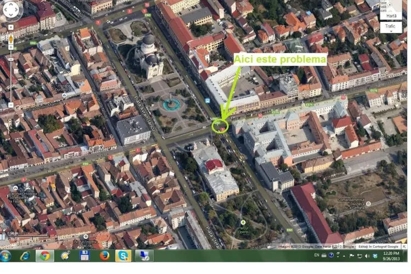Image resolution: width=411 pixels, height=274 pixels.
Task: Open Firefox from the taskbar
Action: click(105, 256)
